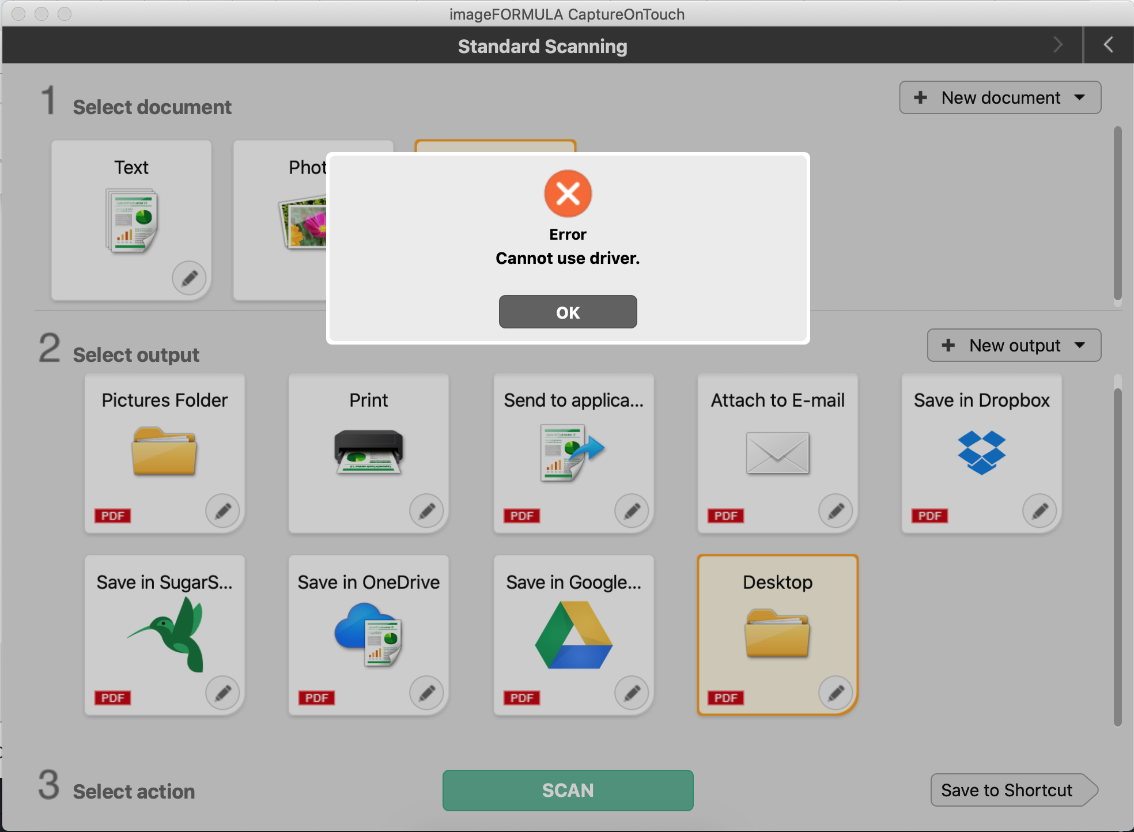Select the Text document thumbnail
Viewport: 1134px width, 832px height.
click(x=131, y=221)
